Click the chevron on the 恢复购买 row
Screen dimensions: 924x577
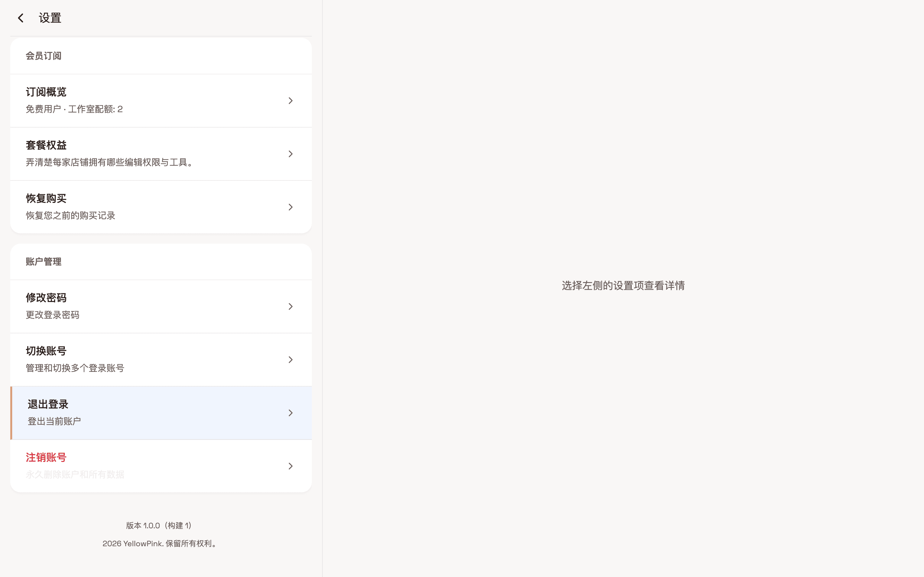(x=291, y=207)
